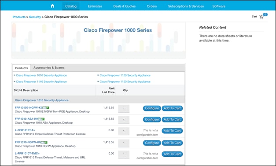This screenshot has width=276, height=166.
Task: Click the 0.00 price of L-FPR1010T-T=
Action: pyautogui.click(x=111, y=130)
